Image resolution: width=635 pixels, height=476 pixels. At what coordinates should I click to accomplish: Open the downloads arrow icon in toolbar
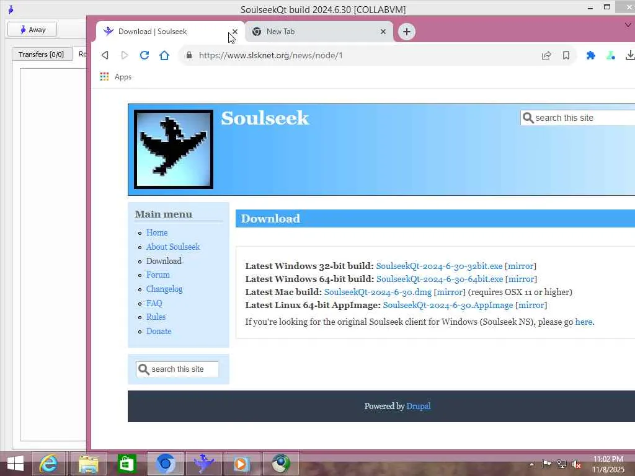630,55
